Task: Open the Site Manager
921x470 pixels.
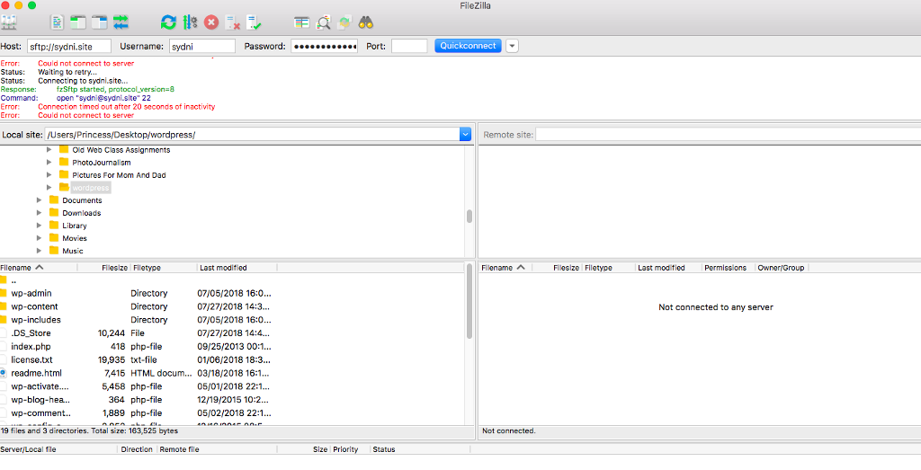Action: click(10, 22)
